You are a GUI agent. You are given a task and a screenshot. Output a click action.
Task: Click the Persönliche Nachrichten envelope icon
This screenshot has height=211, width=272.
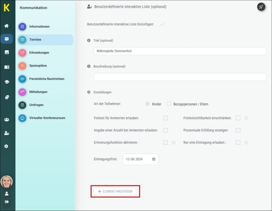pyautogui.click(x=22, y=79)
